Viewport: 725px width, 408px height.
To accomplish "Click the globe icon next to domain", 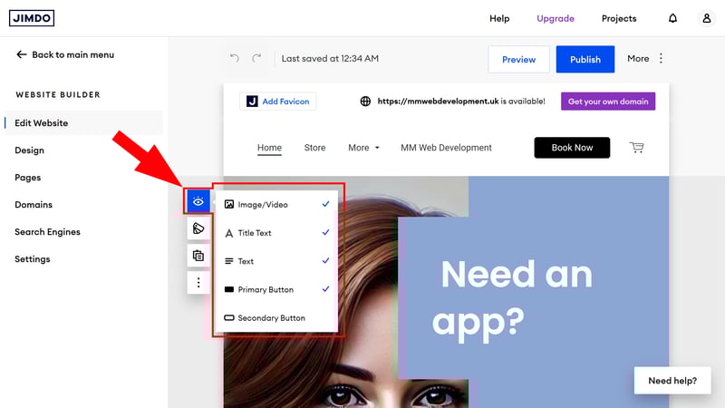I will click(365, 102).
